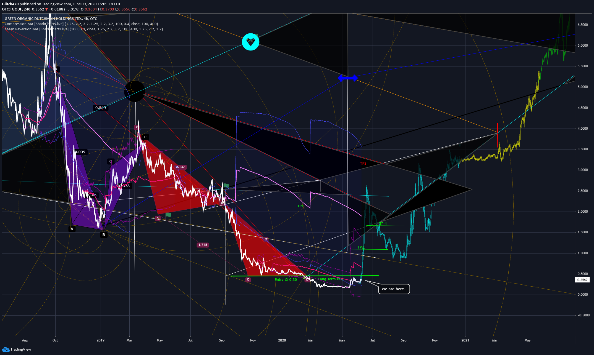
Task: Click the Glitch420 author name
Action: coord(10,4)
